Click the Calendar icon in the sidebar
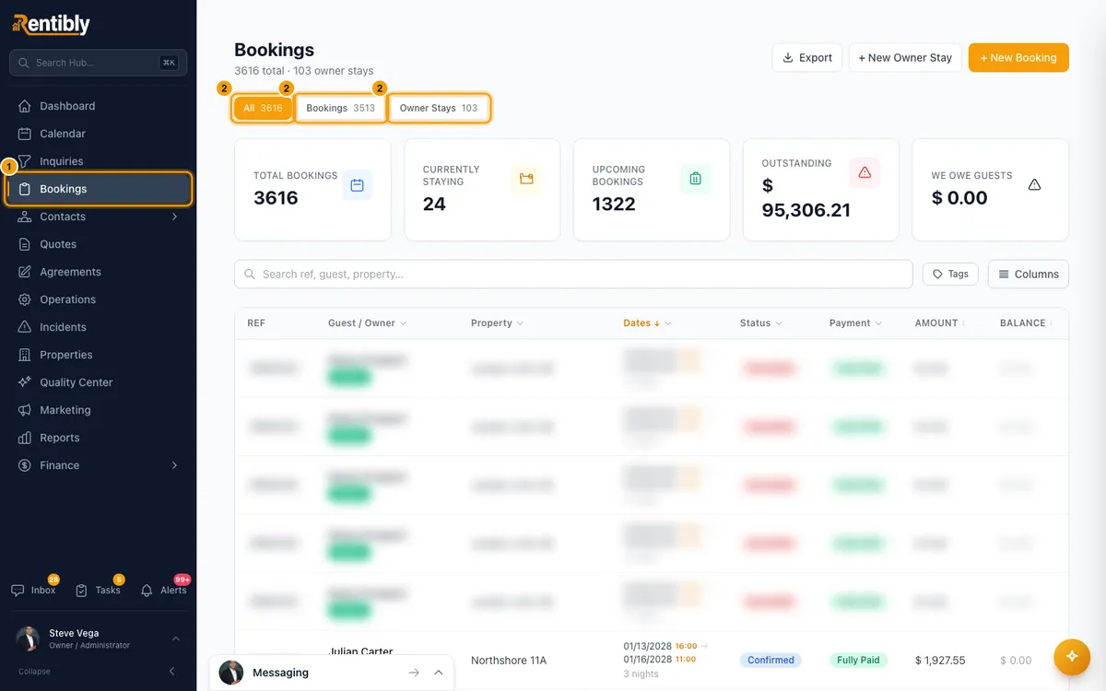The height and width of the screenshot is (691, 1106). click(25, 134)
